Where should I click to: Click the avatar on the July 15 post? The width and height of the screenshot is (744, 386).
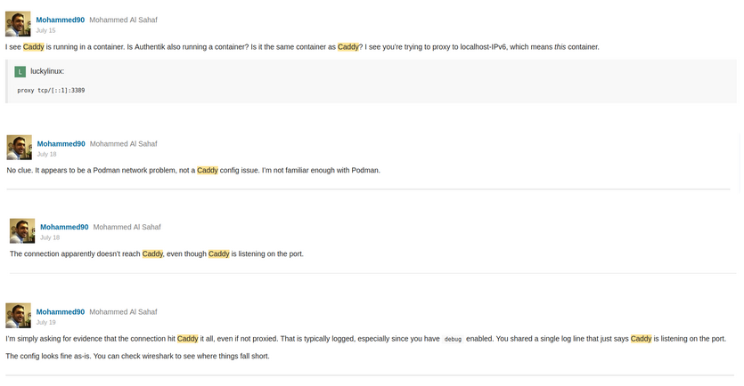pos(18,24)
